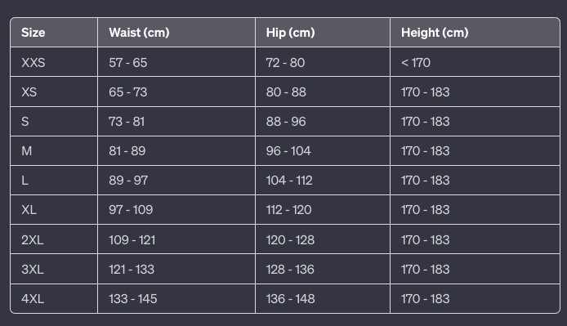Click waist value 81 - 89

point(127,151)
